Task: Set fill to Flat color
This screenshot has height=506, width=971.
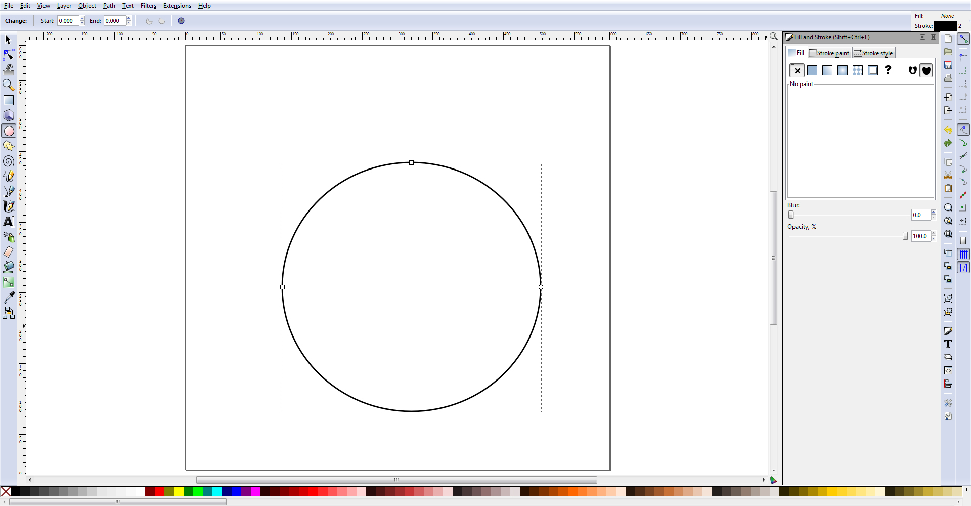Action: (x=812, y=70)
